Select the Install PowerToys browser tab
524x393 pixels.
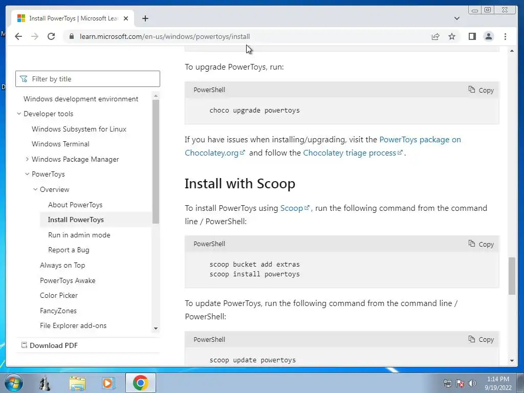coord(73,18)
